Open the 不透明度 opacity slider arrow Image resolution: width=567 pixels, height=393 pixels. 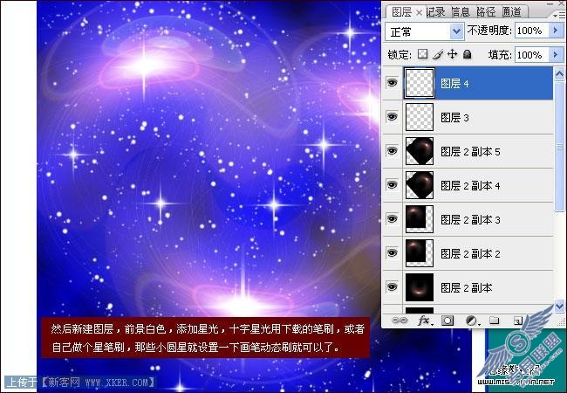point(556,31)
